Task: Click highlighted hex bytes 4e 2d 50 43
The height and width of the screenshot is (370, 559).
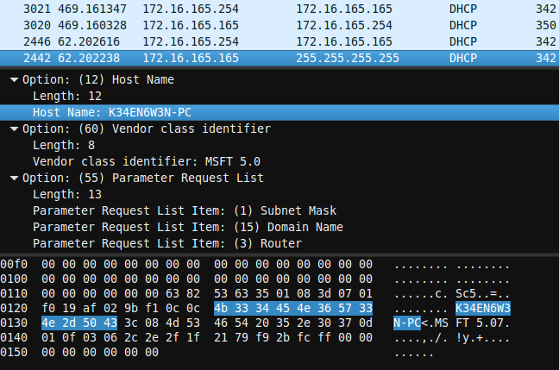Action: pyautogui.click(x=79, y=323)
